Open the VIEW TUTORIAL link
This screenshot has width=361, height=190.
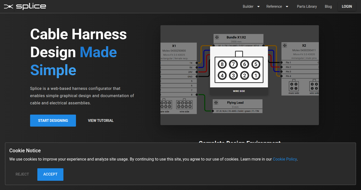pos(101,121)
